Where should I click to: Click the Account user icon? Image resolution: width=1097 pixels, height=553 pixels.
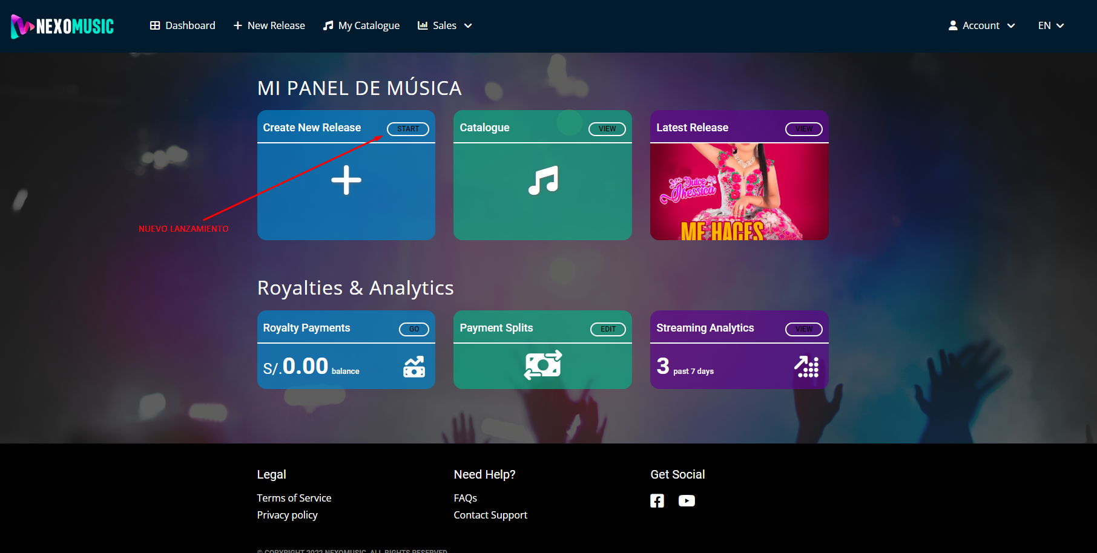(953, 25)
